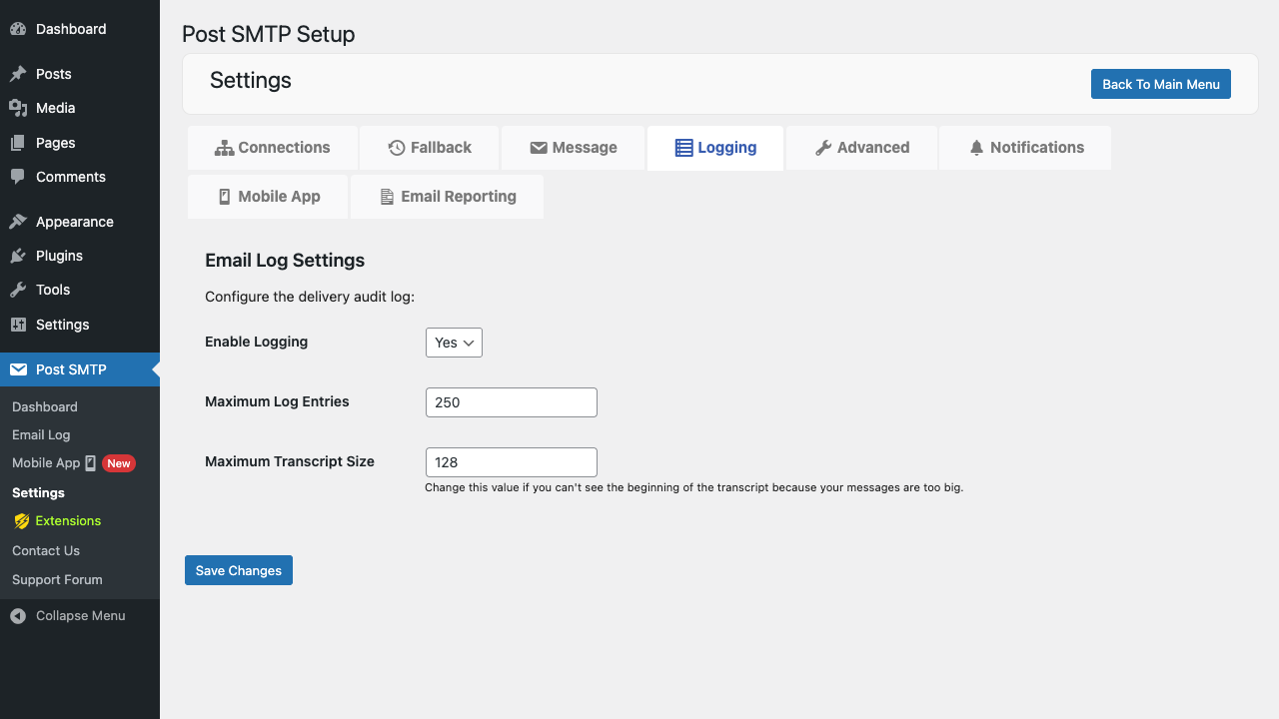
Task: Click the Maximum Transcript Size field
Action: coord(512,462)
